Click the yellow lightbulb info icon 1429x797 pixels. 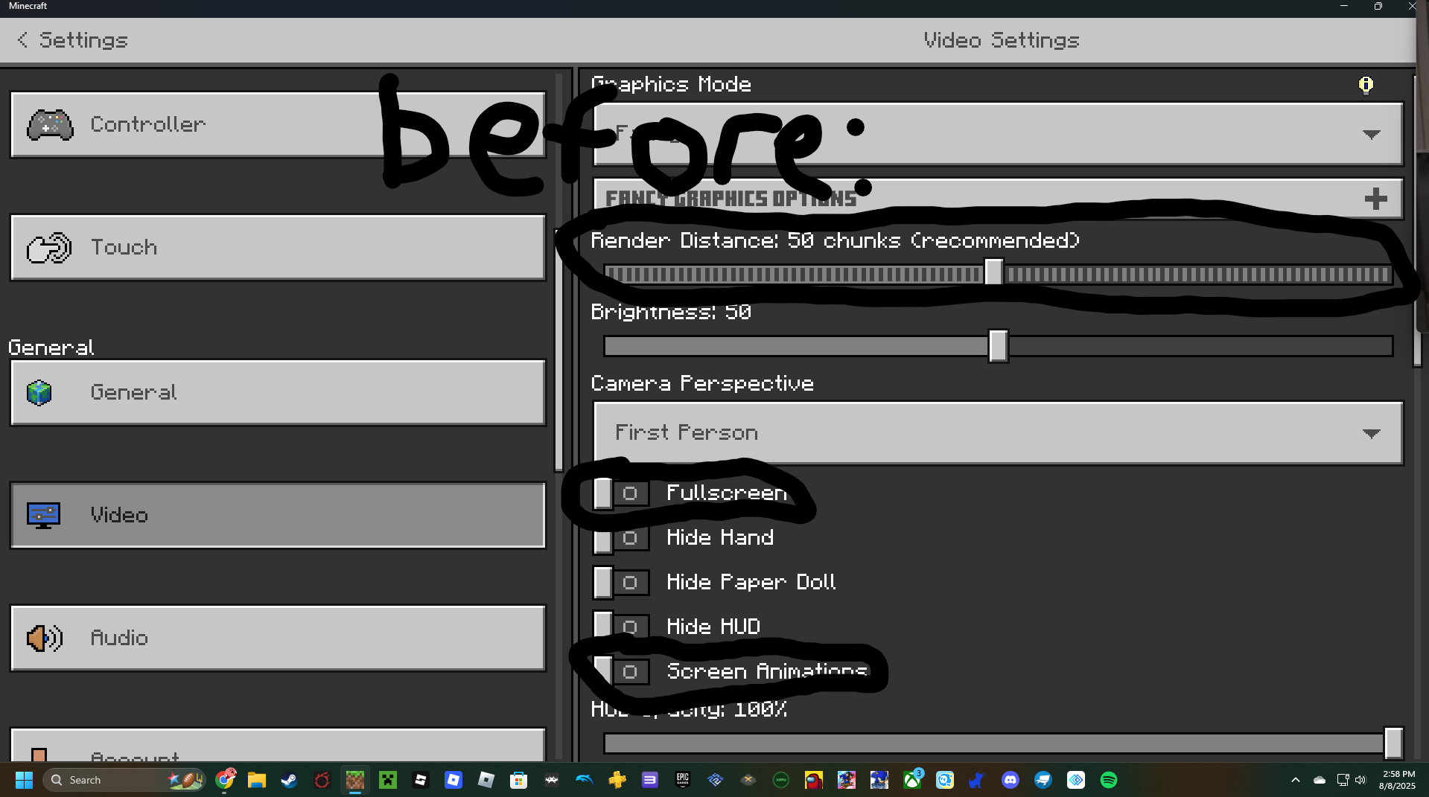coord(1366,86)
